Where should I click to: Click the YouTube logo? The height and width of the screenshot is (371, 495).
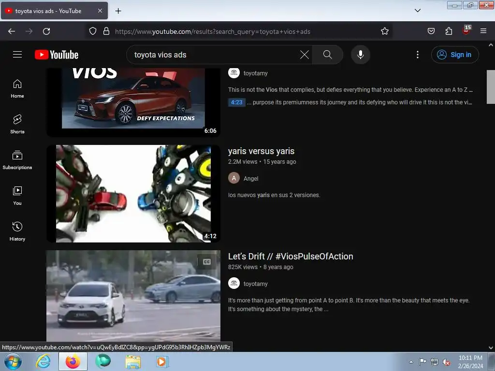point(57,55)
